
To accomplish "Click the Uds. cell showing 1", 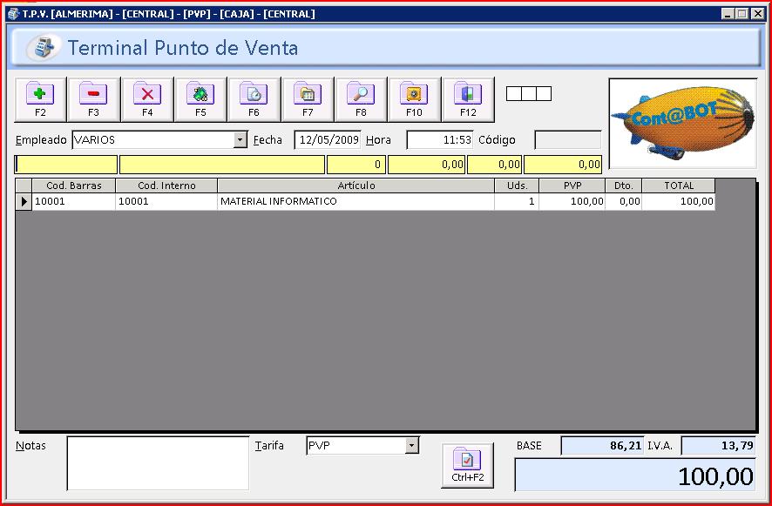I will click(x=517, y=201).
